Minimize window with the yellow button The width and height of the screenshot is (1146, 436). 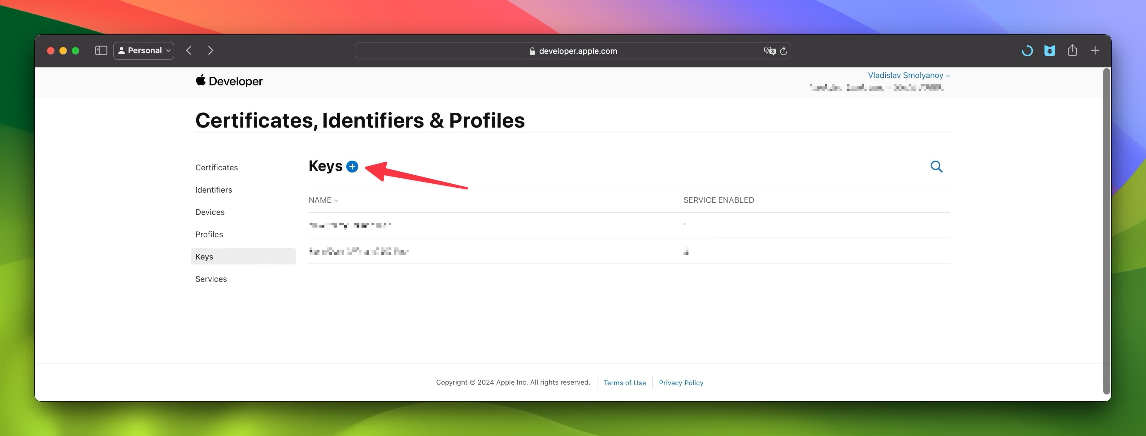[63, 51]
